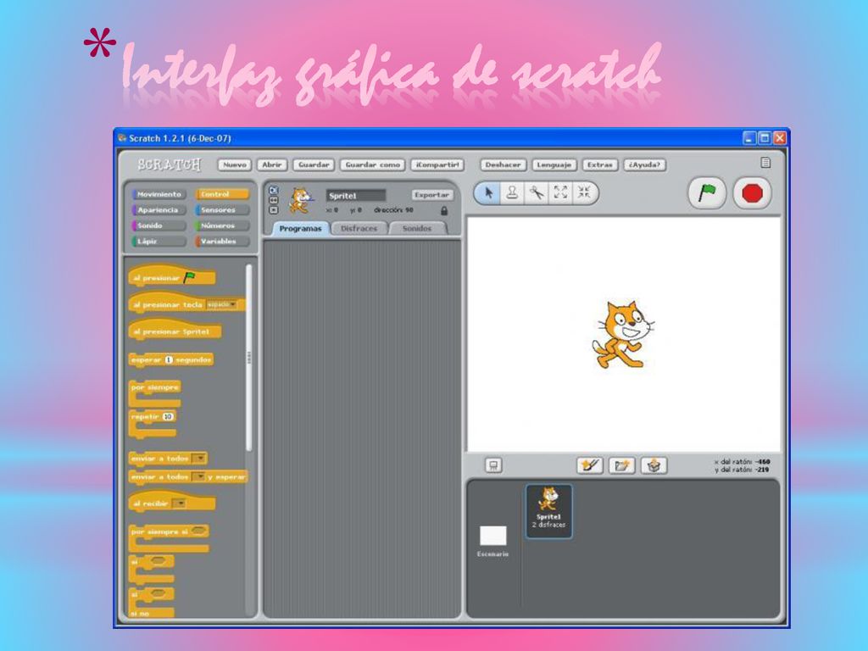The width and height of the screenshot is (868, 651).
Task: Click the 'por siempre si' block
Action: (x=169, y=538)
